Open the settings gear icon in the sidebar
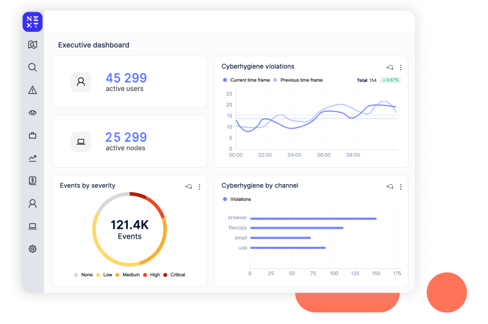 click(32, 249)
